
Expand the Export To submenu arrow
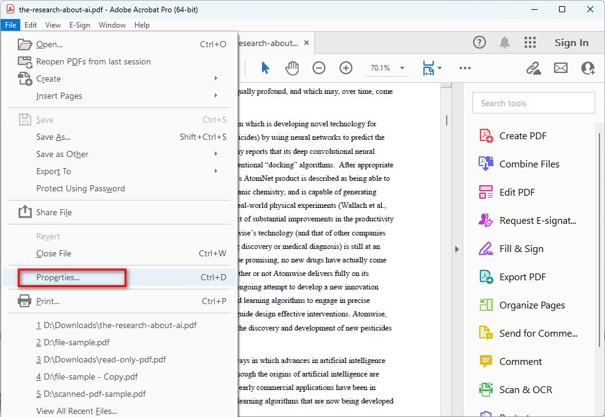pos(216,170)
